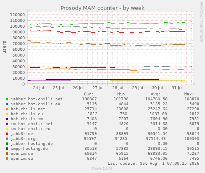Click the max value 108870
Image resolution: width=205 pixels, height=173 pixels.
192,99
